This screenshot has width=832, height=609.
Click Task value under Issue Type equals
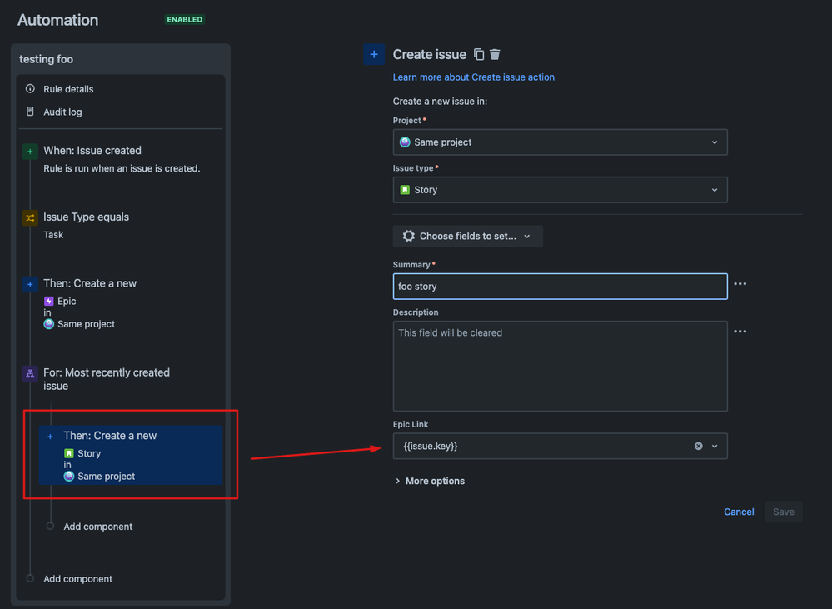(x=53, y=235)
